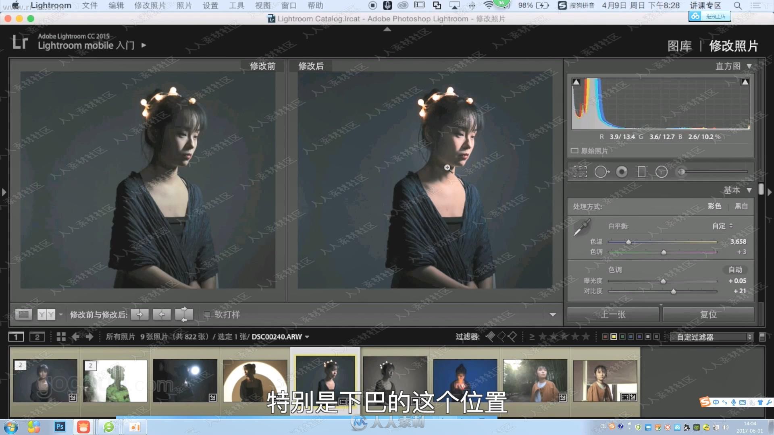
Task: Select the radial filter tool
Action: tap(661, 172)
